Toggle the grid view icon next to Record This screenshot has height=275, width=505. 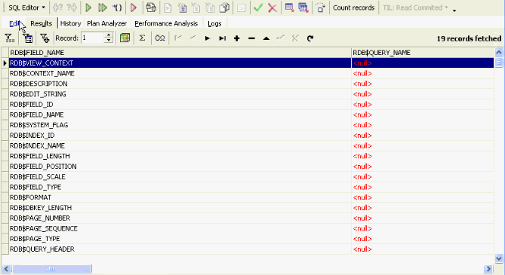(125, 38)
